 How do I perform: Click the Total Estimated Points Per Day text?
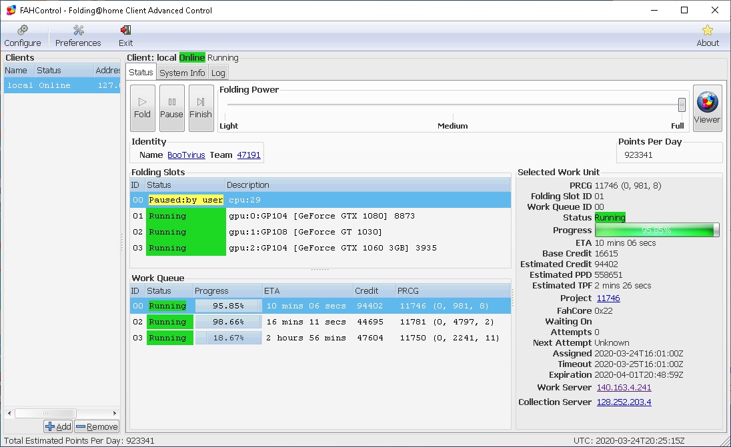coord(79,440)
